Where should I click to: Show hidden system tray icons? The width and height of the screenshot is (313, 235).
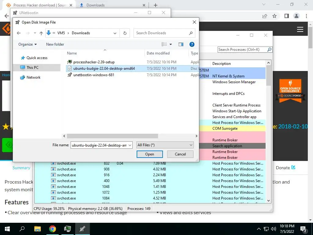click(x=259, y=229)
